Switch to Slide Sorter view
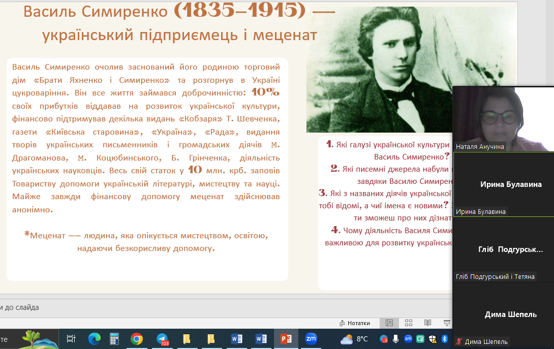 pyautogui.click(x=409, y=323)
